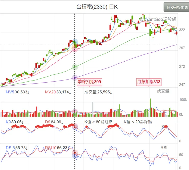Click the MV5 30,533 volume average value
The width and height of the screenshot is (189, 170).
(17, 92)
